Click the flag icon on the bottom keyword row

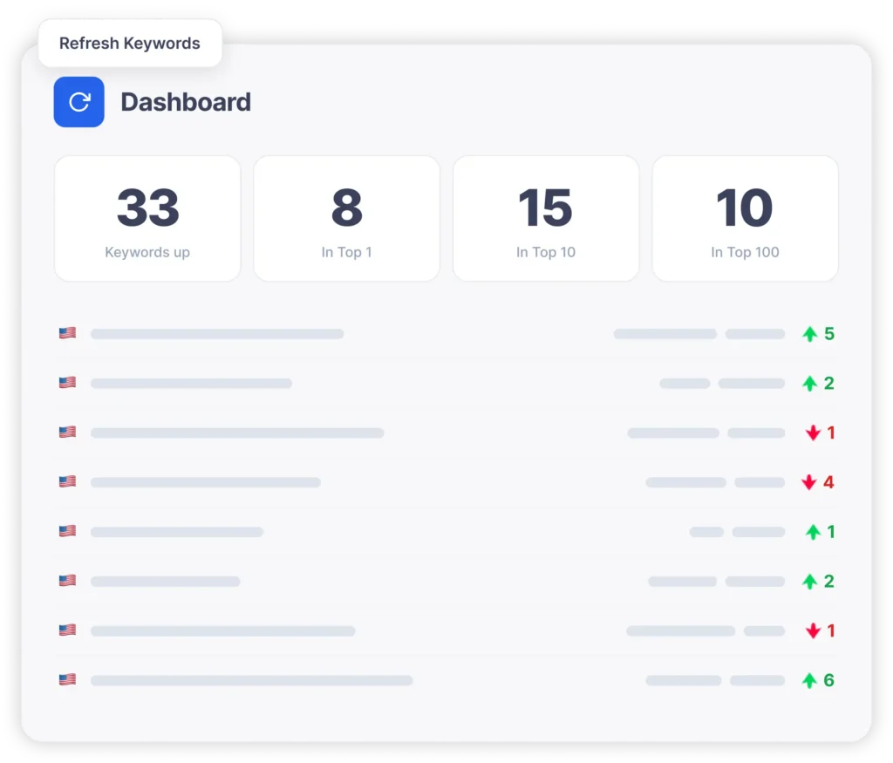[67, 679]
